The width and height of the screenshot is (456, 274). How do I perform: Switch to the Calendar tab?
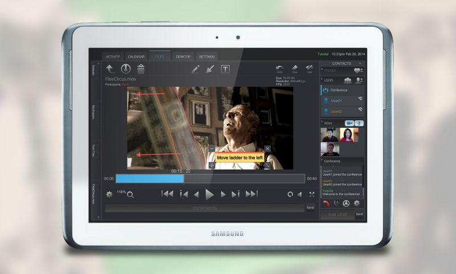[136, 57]
